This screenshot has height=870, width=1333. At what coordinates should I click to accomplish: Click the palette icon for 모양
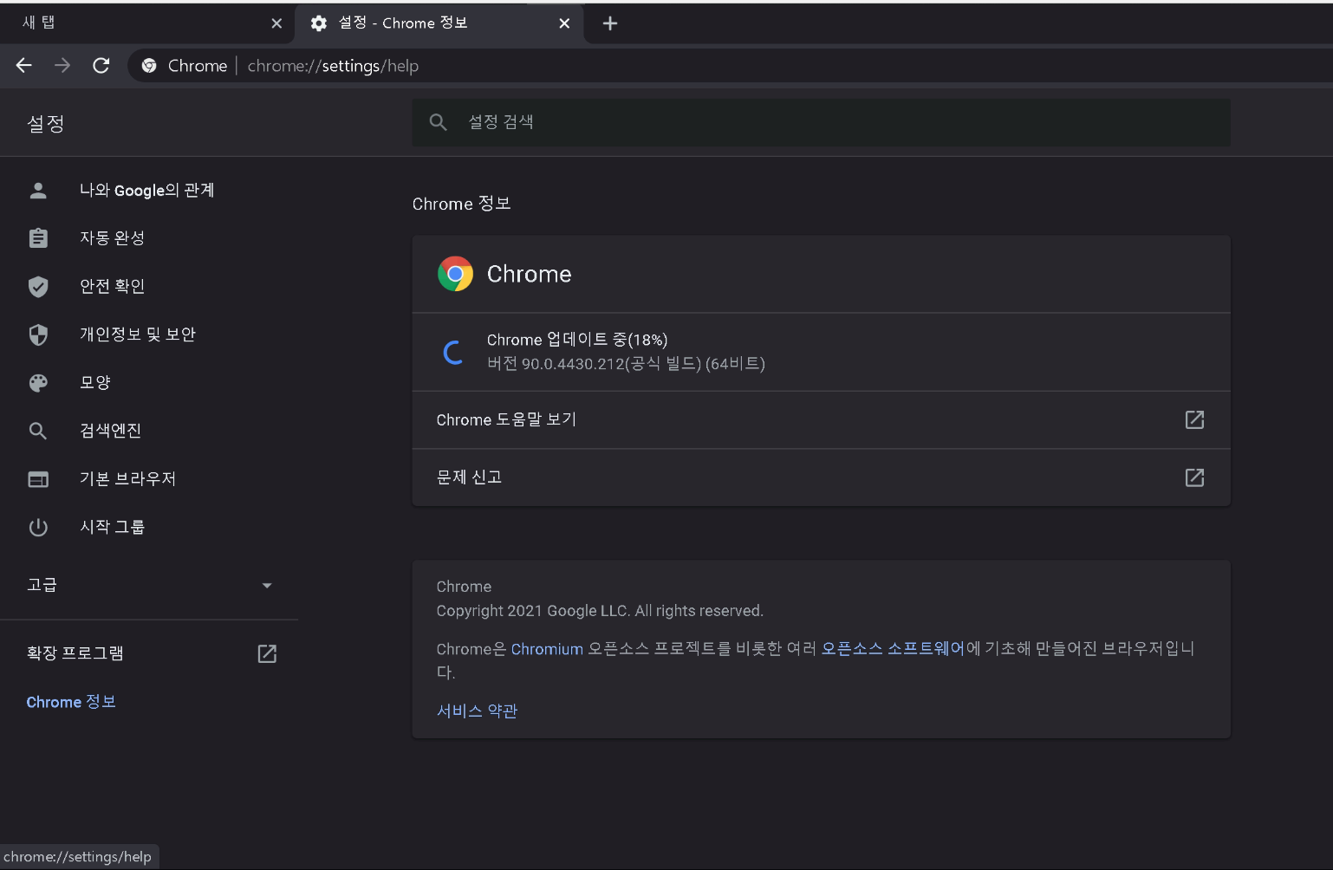pos(38,382)
